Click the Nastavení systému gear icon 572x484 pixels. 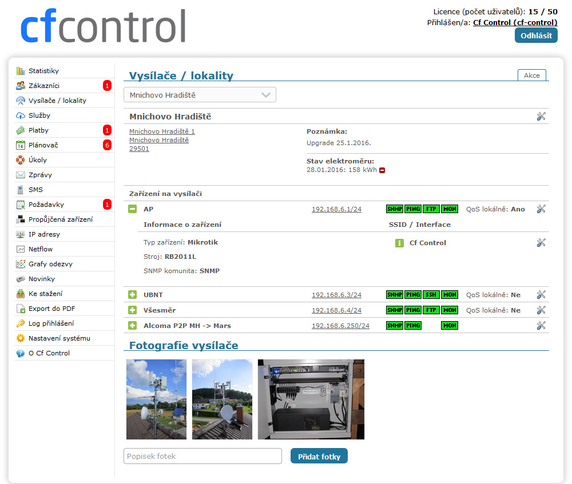21,338
